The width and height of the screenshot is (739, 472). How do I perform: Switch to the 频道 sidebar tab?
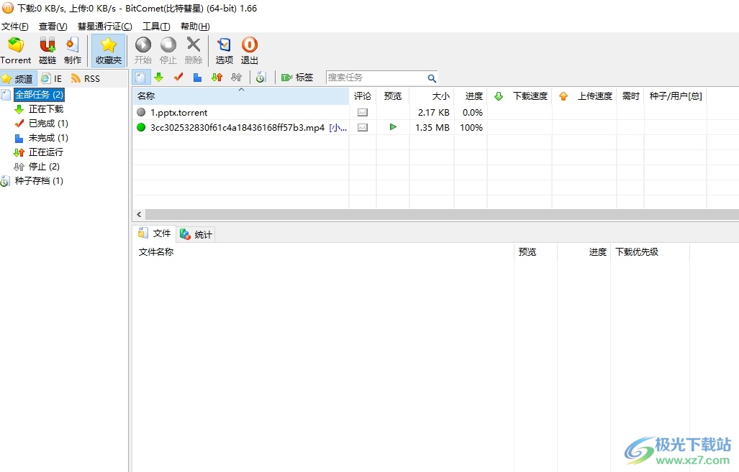(x=18, y=78)
